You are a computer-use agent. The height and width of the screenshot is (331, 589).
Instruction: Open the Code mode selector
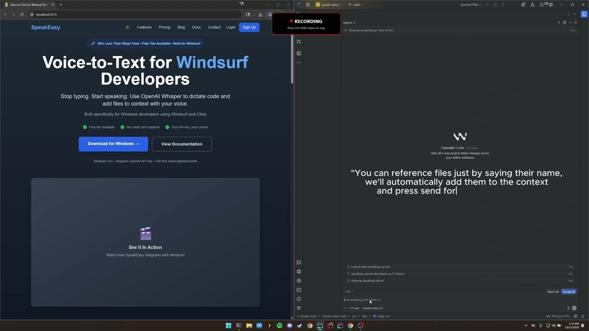354,308
